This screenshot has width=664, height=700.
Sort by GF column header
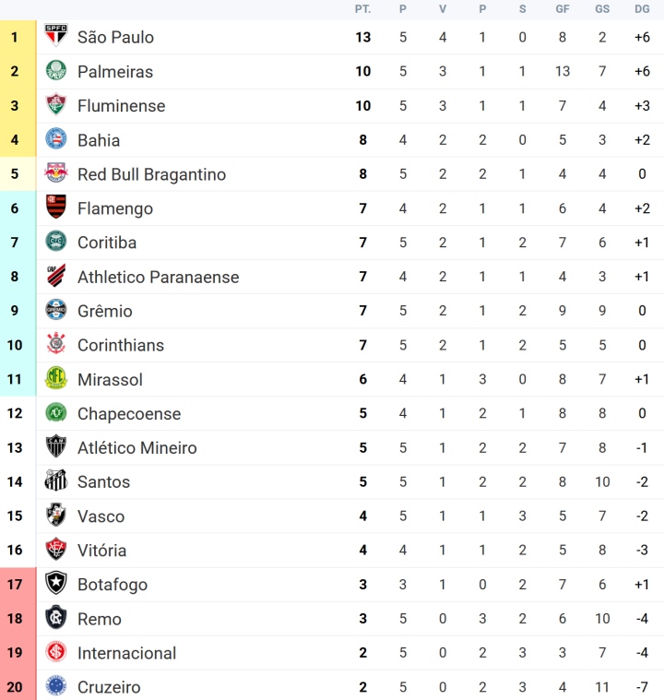click(x=563, y=9)
